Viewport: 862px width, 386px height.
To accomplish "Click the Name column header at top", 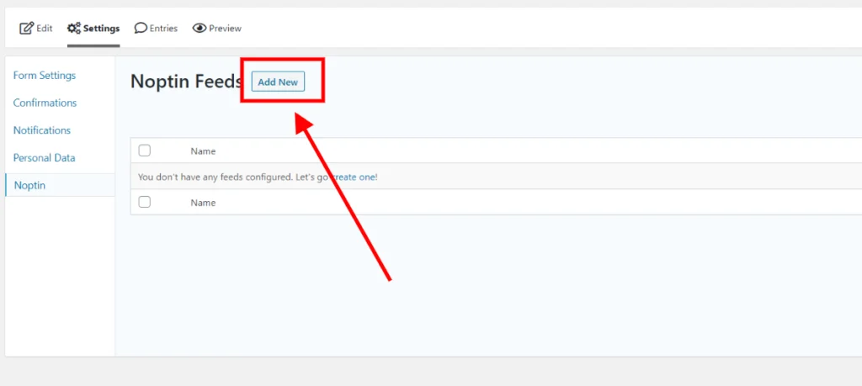I will [203, 151].
